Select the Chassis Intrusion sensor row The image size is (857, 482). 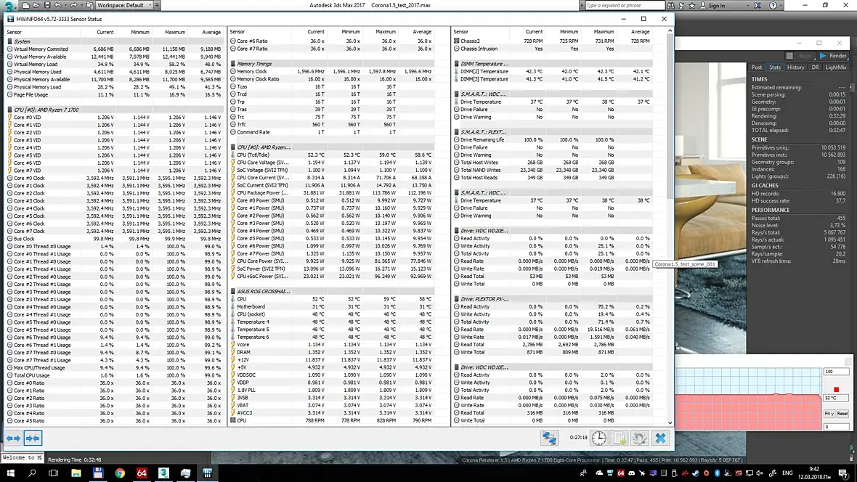click(x=553, y=49)
